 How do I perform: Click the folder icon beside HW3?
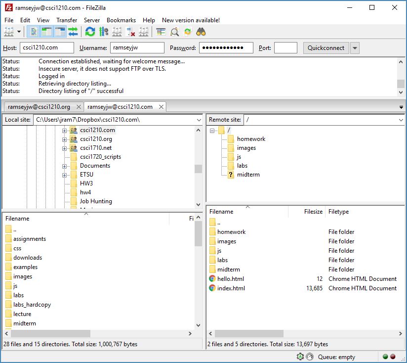74,183
